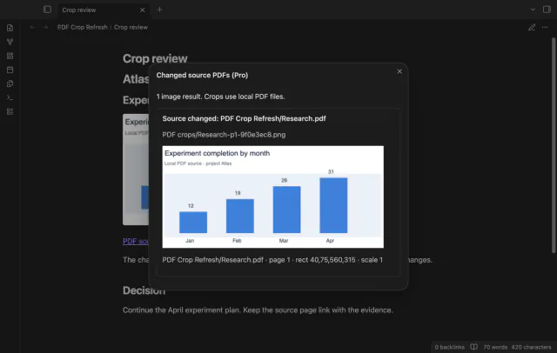The image size is (557, 353).
Task: Open 0 backlinks in status bar
Action: click(x=449, y=347)
